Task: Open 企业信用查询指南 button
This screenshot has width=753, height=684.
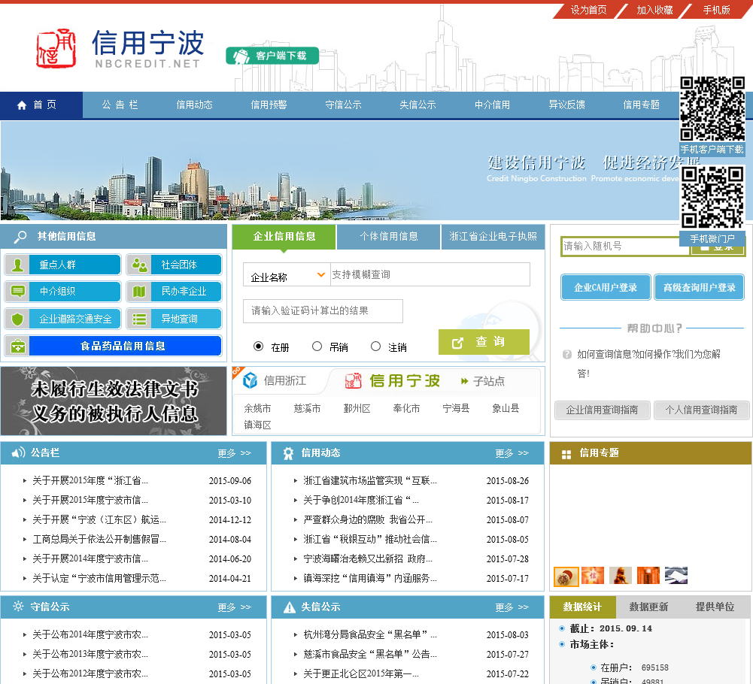Action: [603, 410]
